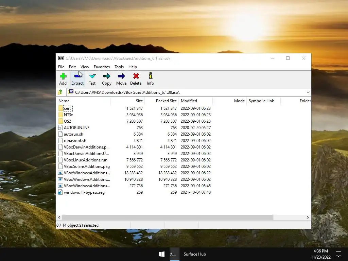Click the autorun.sh file icon
The width and height of the screenshot is (348, 261).
[60, 134]
